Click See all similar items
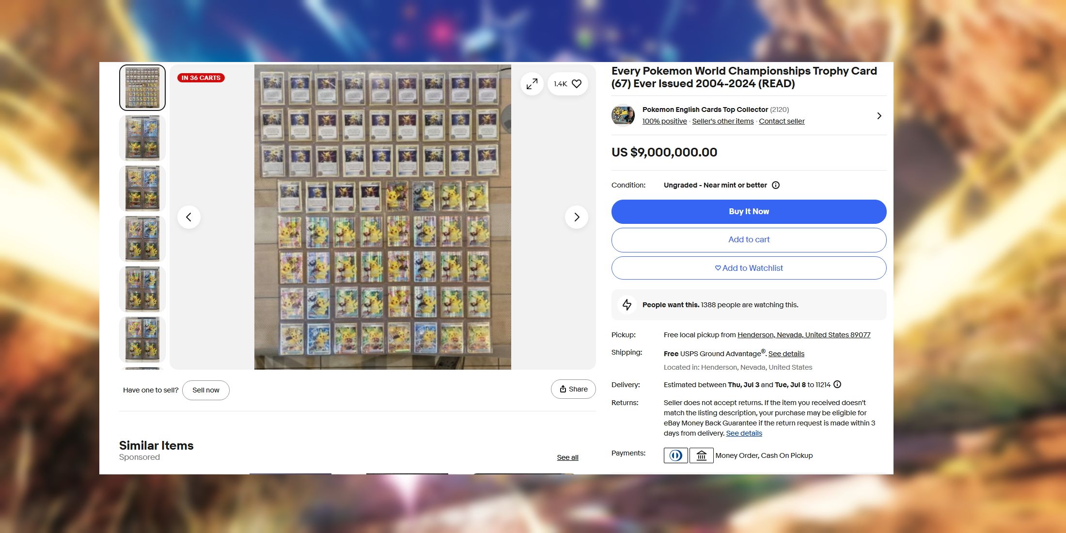 (x=568, y=457)
